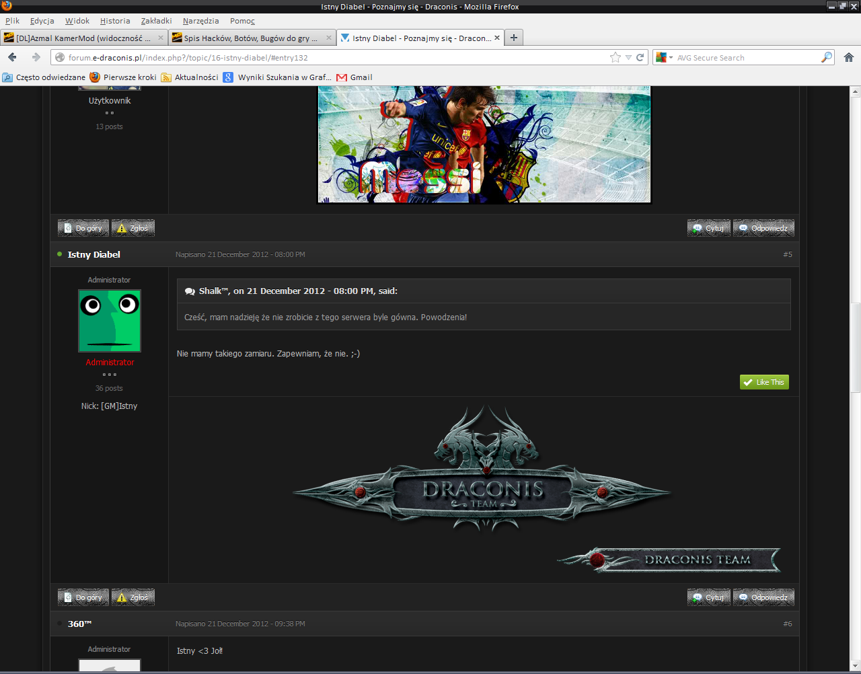The image size is (861, 674).
Task: Open post permalink #6
Action: click(788, 624)
